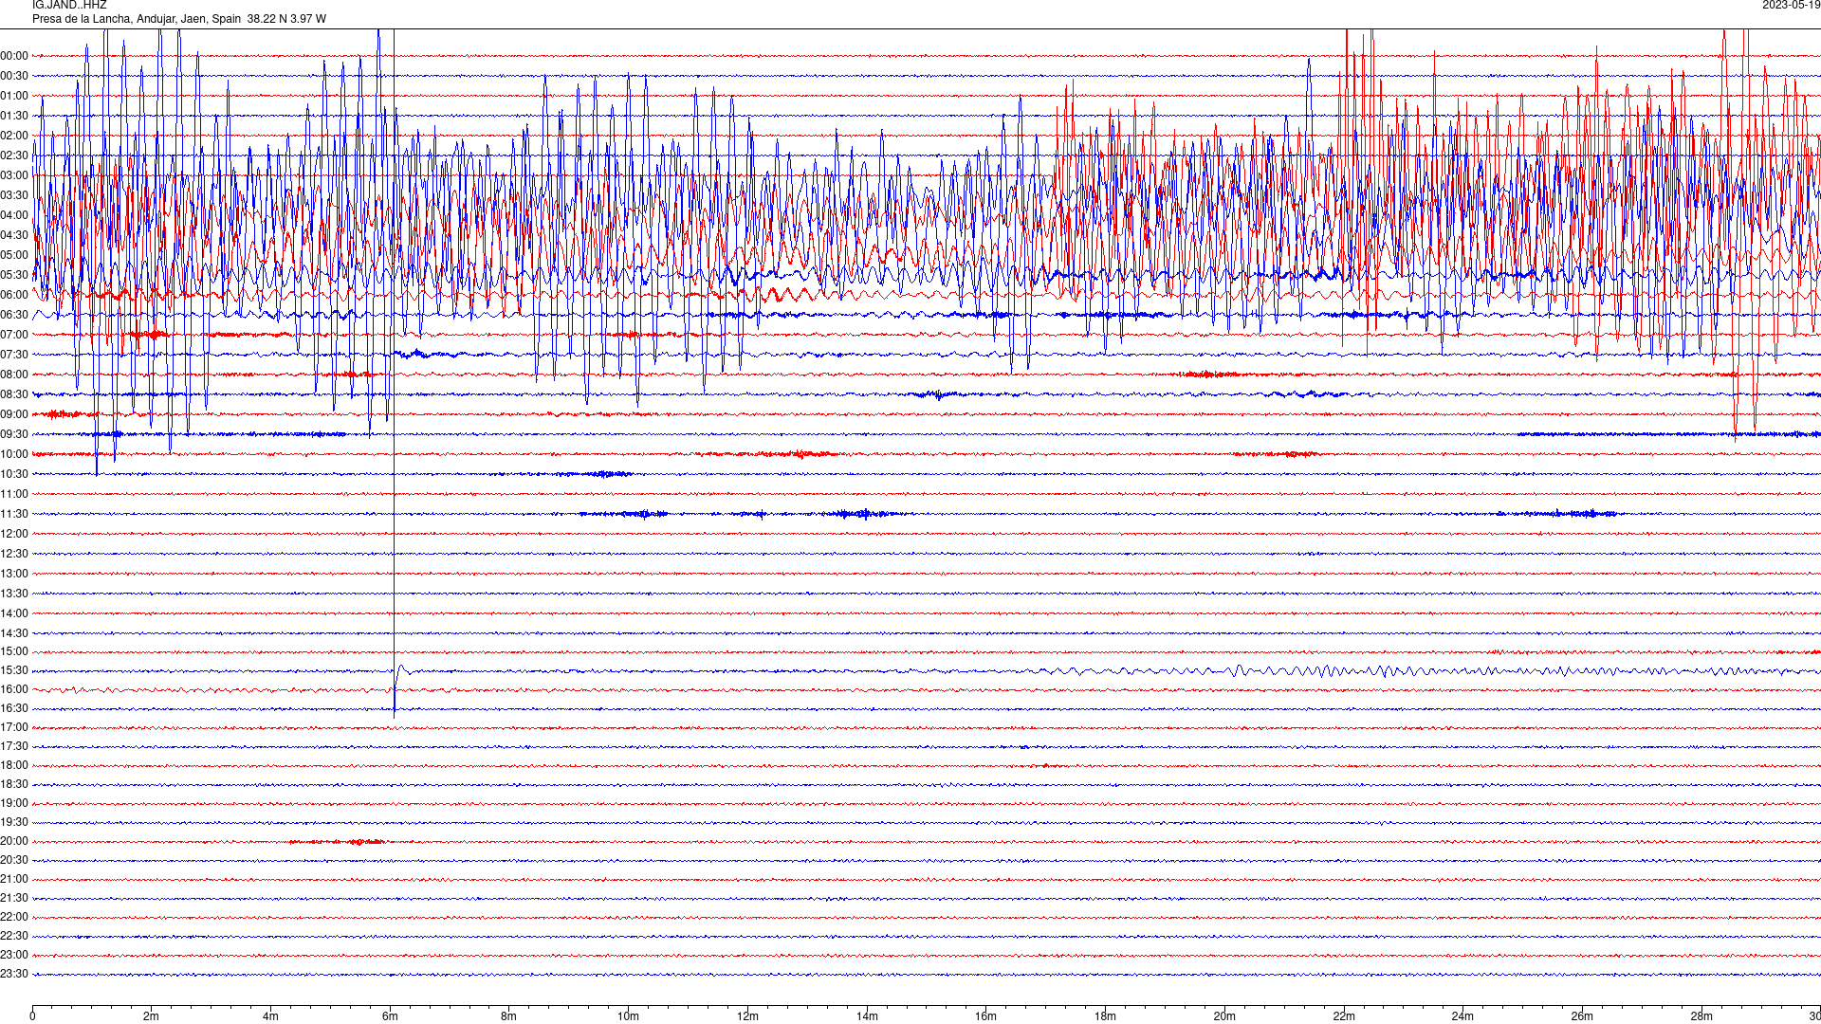
Task: Select the 07:30 time row label
Action: (14, 355)
